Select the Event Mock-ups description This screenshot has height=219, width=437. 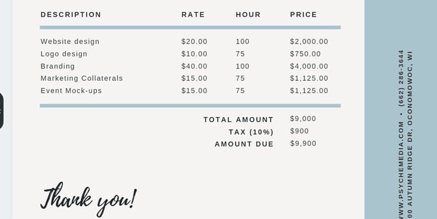(71, 90)
